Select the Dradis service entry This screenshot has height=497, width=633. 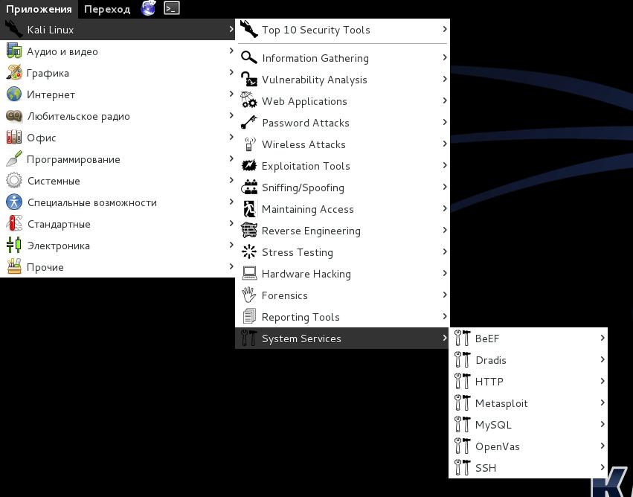click(x=528, y=359)
